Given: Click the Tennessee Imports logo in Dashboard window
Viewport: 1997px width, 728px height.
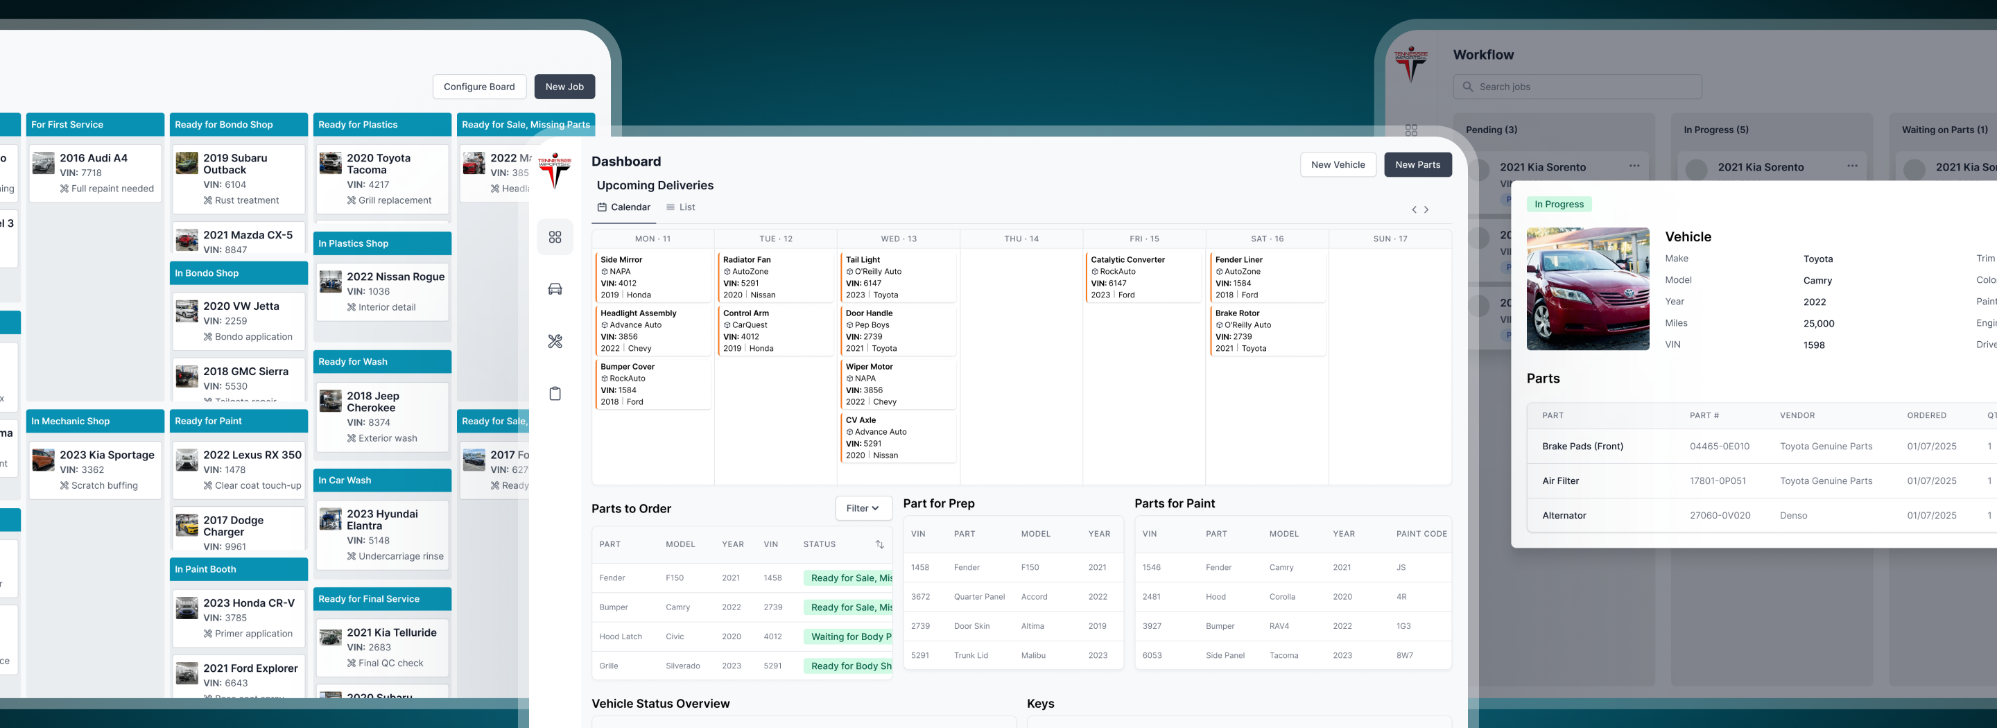Looking at the screenshot, I should (555, 171).
